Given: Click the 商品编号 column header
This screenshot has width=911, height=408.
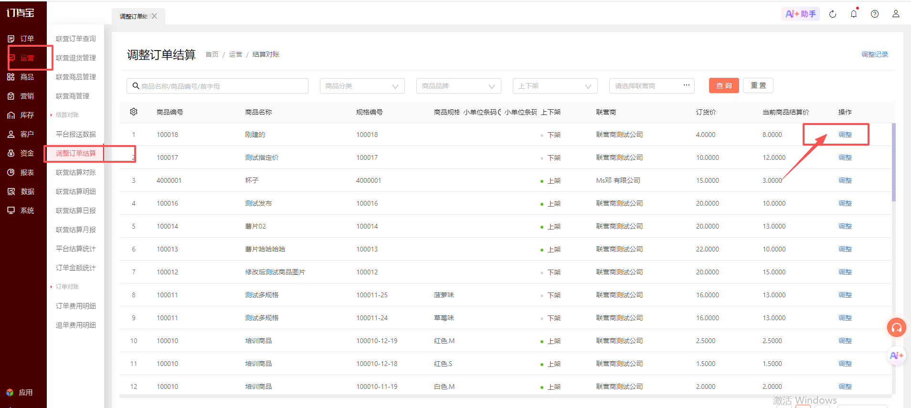Looking at the screenshot, I should 170,112.
